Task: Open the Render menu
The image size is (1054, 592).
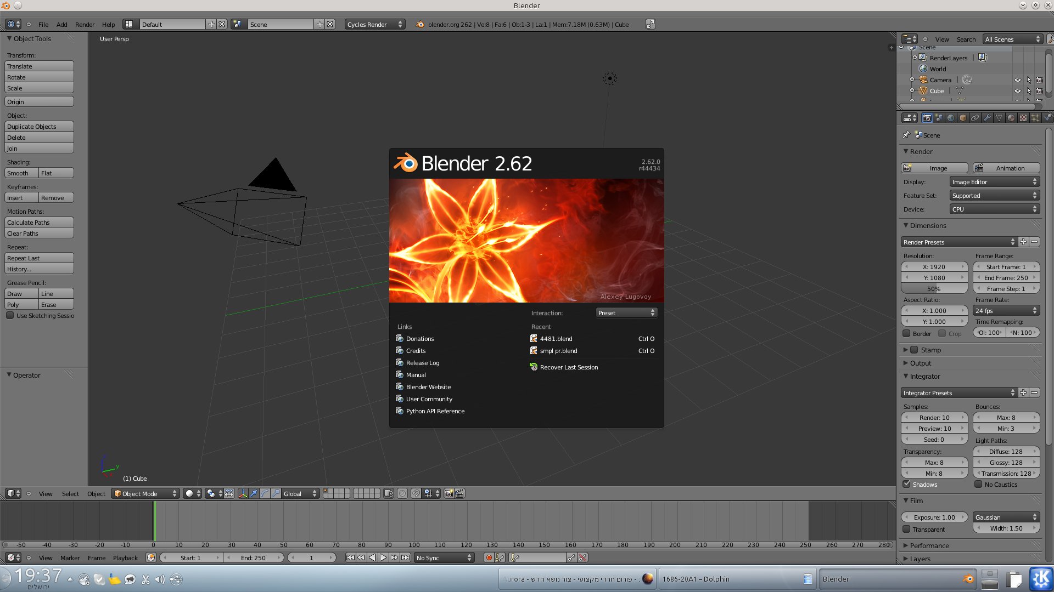Action: [85, 24]
